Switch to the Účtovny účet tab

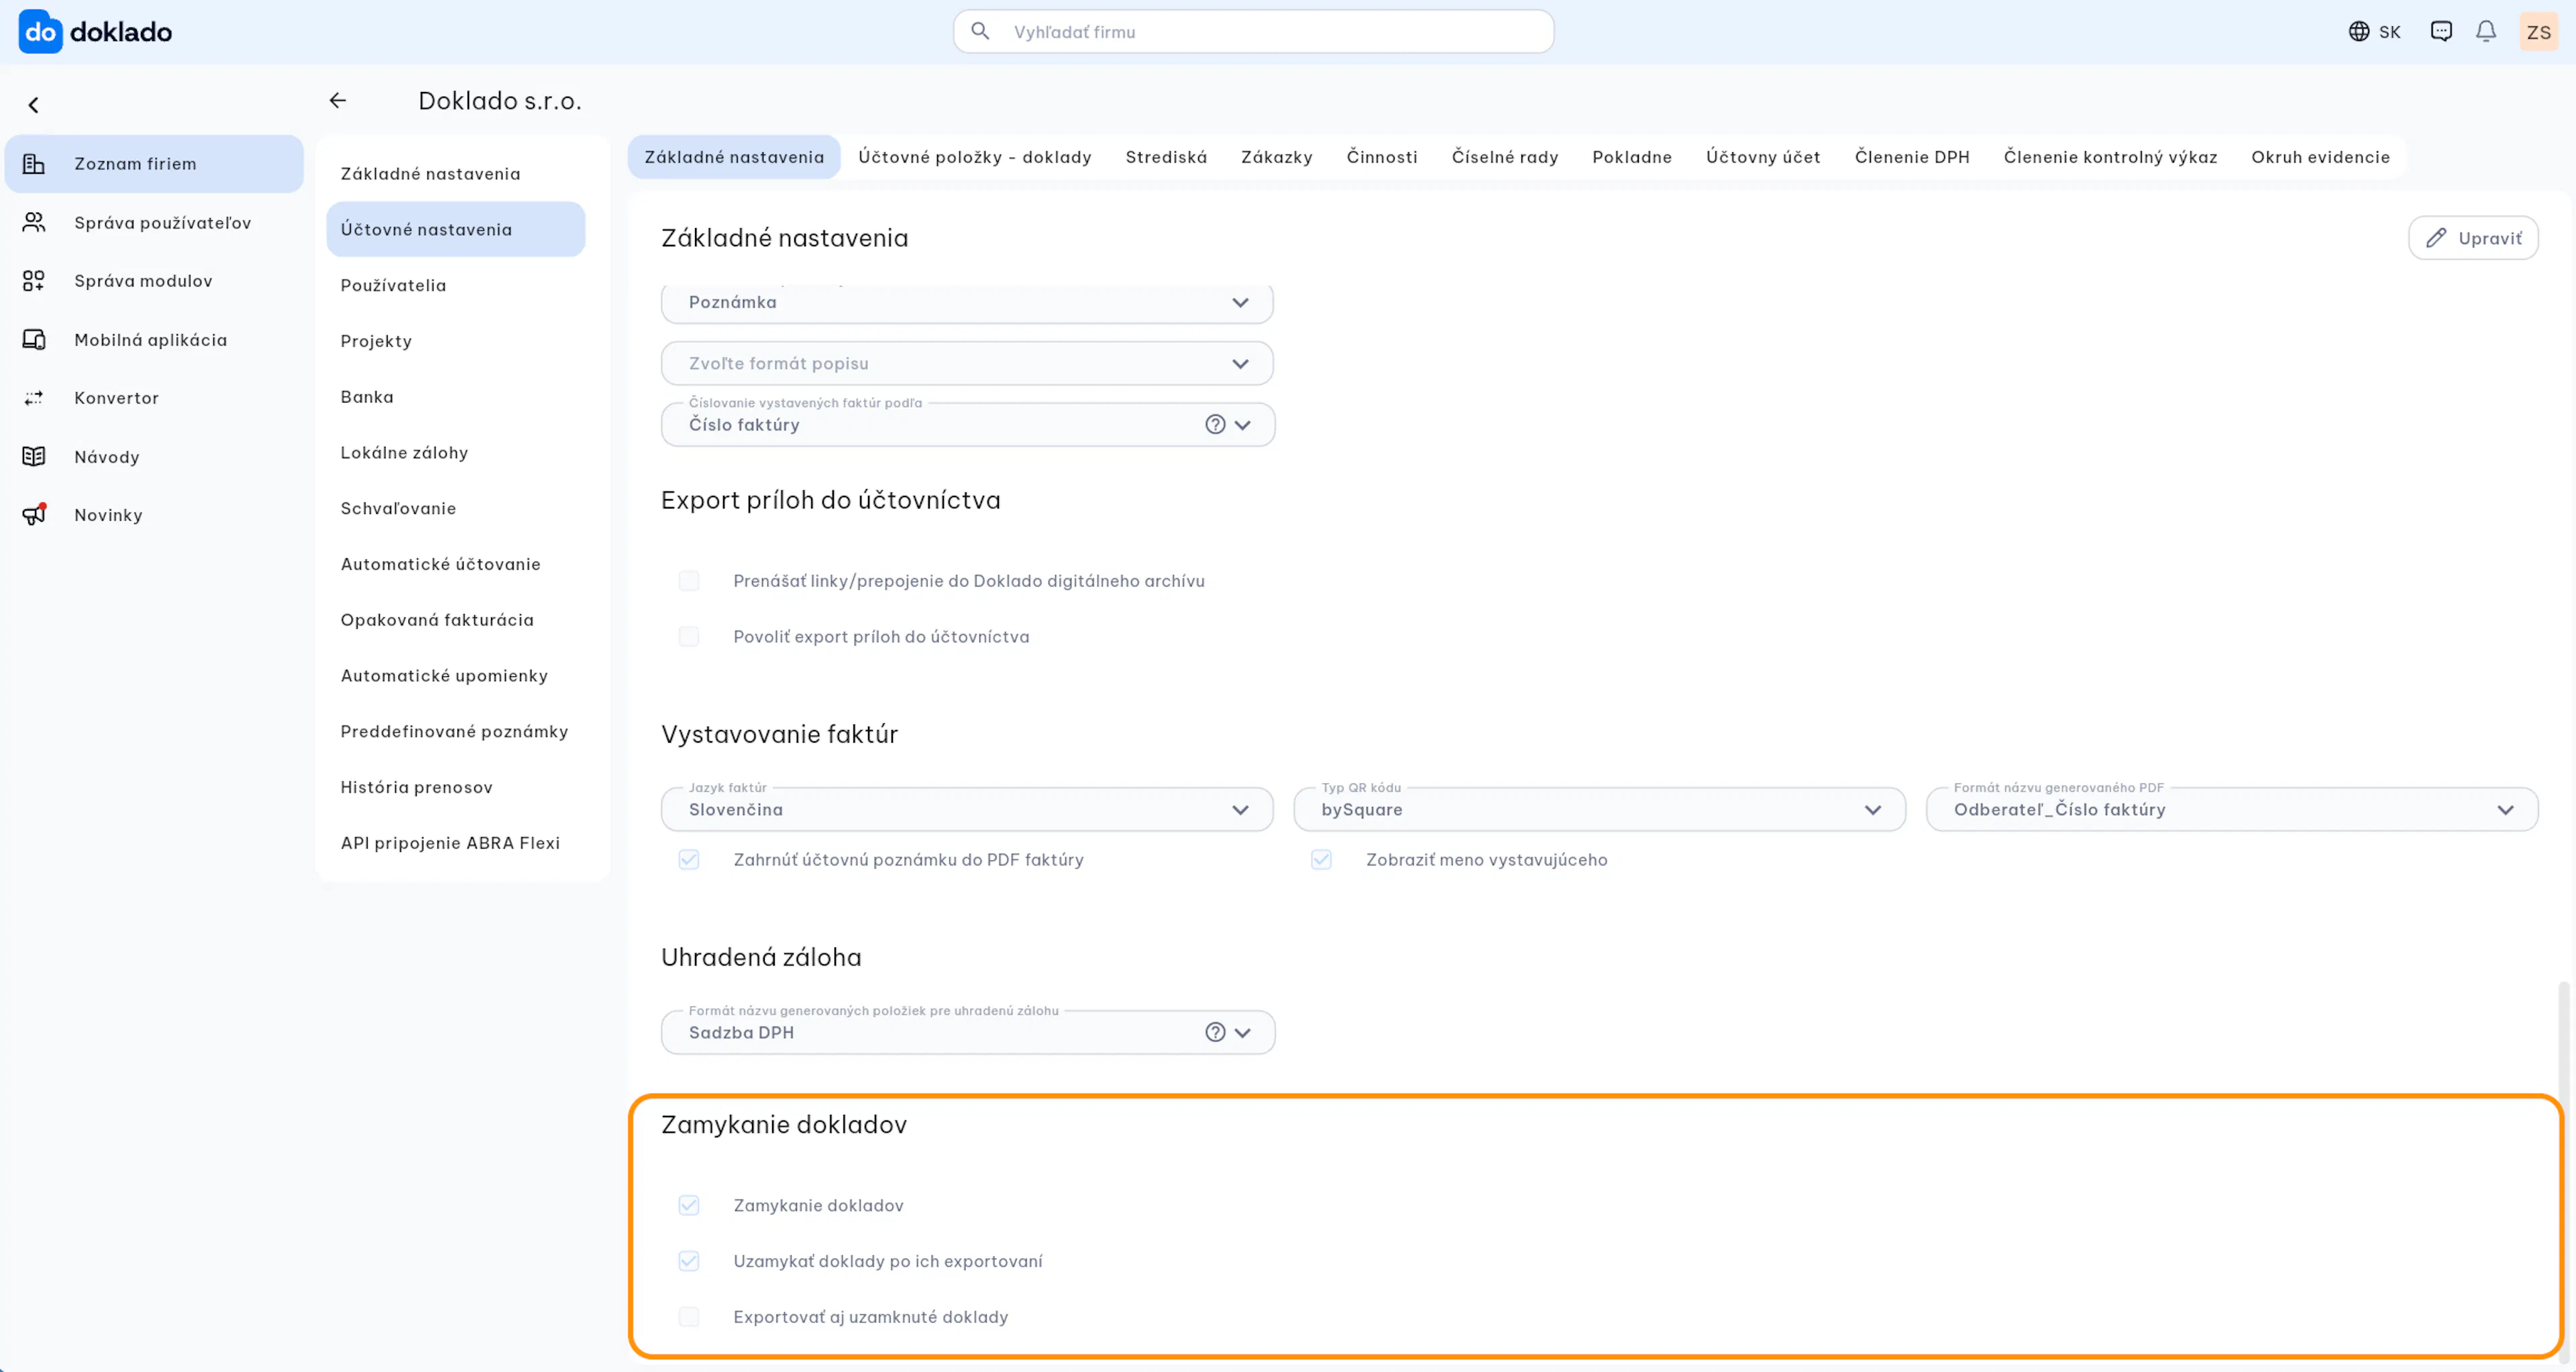tap(1763, 157)
